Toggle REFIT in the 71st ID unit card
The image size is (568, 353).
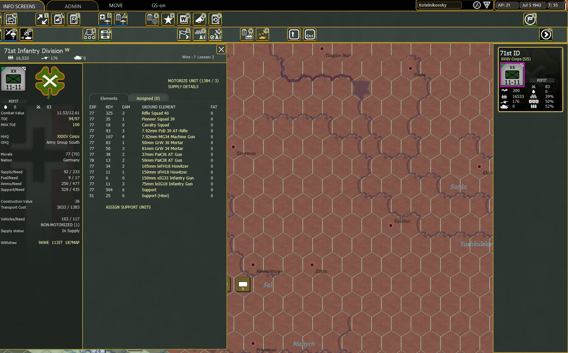click(x=542, y=80)
